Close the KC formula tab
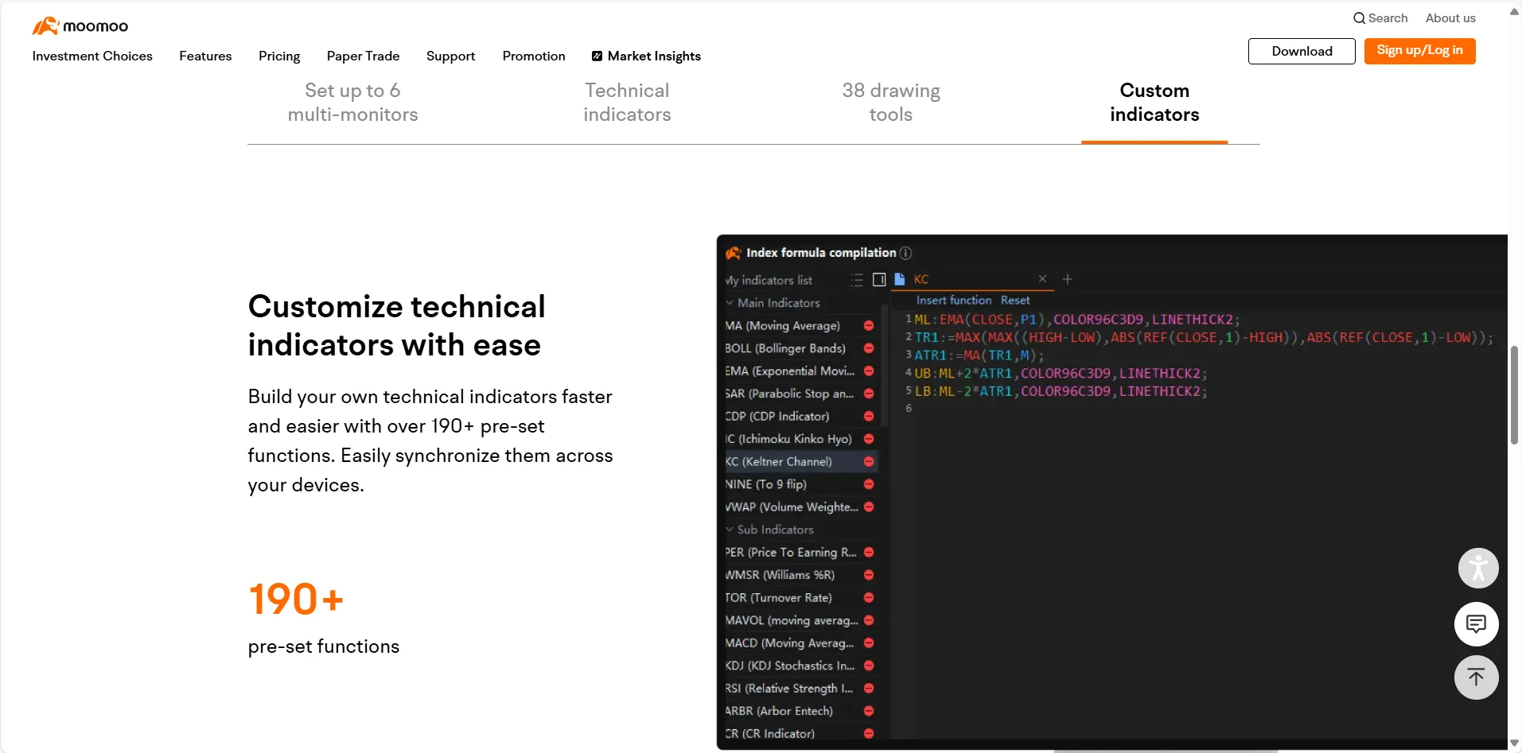 pos(1042,278)
